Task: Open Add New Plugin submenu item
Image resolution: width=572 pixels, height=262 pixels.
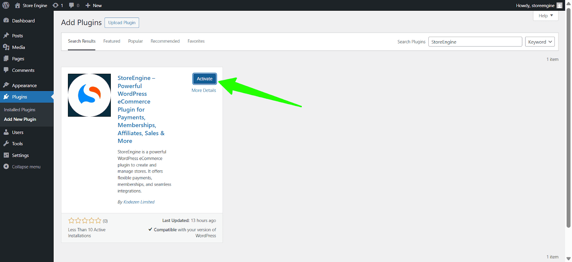Action: point(20,119)
